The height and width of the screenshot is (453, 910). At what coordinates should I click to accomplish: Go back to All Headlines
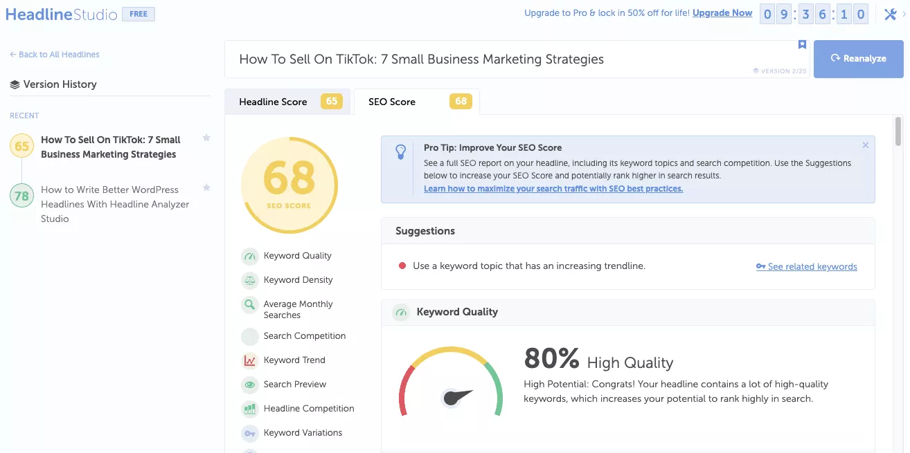[x=55, y=55]
